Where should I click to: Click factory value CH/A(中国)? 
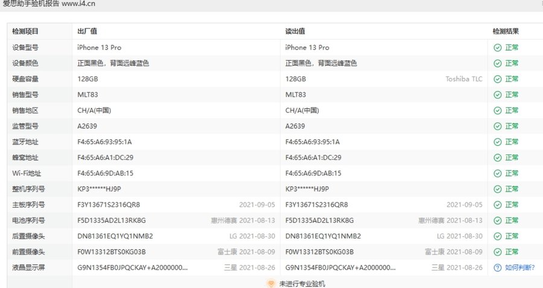(94, 111)
